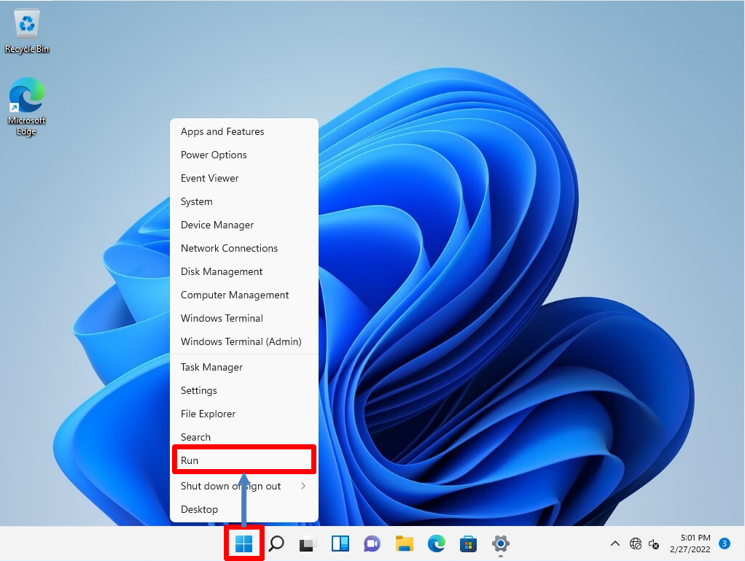
Task: Launch Windows Terminal (Admin) item
Action: point(243,341)
